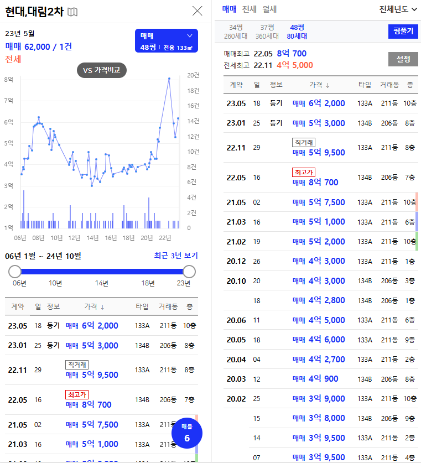Click the 최근 3년 보기 link
The image size is (421, 463).
(x=176, y=256)
